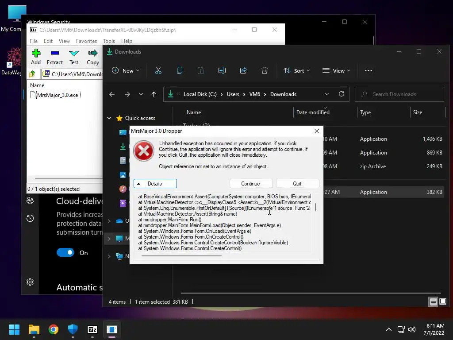
Task: Open recent locations chevron in Explorer
Action: point(141,94)
